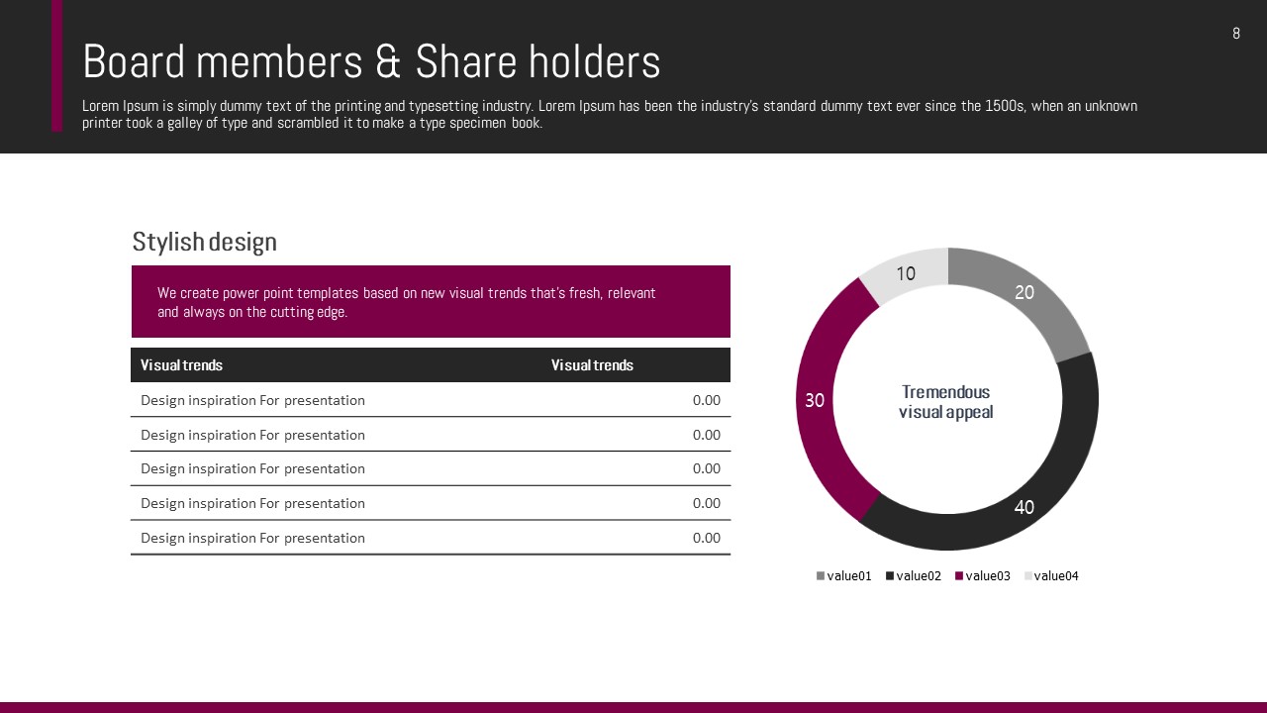Click the right "Visual trends" column header
Screen dimensions: 1267x713
click(592, 365)
